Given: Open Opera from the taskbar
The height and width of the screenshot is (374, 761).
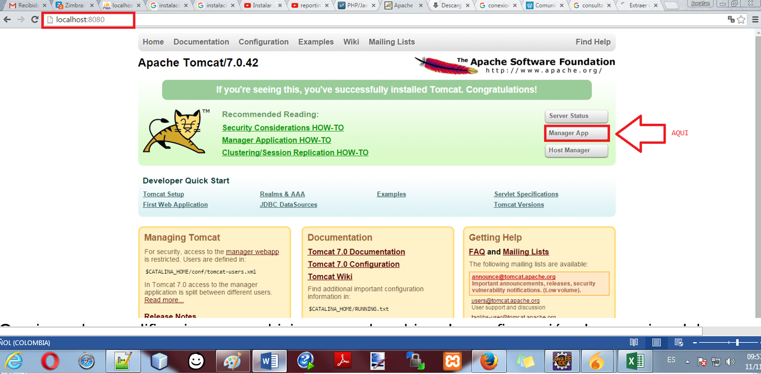Looking at the screenshot, I should click(50, 361).
